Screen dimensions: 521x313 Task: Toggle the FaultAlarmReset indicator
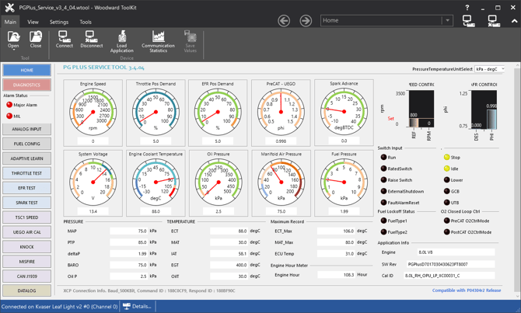pyautogui.click(x=383, y=203)
